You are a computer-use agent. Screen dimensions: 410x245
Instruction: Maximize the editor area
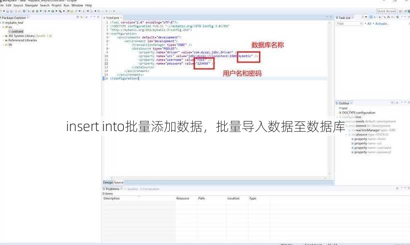(x=331, y=17)
